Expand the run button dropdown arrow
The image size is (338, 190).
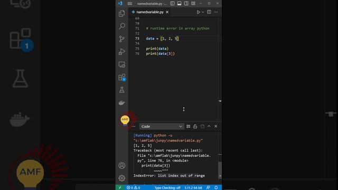coord(203,12)
